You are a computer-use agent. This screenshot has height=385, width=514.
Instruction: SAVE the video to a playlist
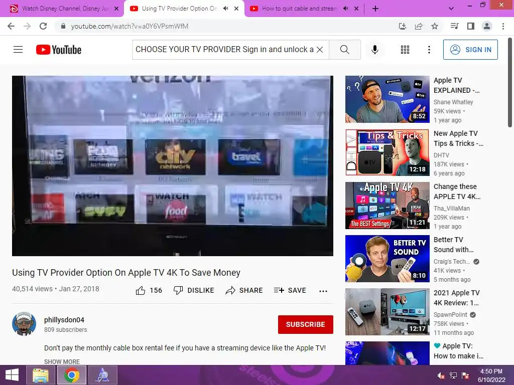[x=290, y=290]
